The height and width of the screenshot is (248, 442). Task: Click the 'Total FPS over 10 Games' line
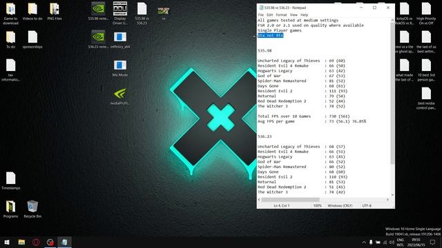click(304, 116)
